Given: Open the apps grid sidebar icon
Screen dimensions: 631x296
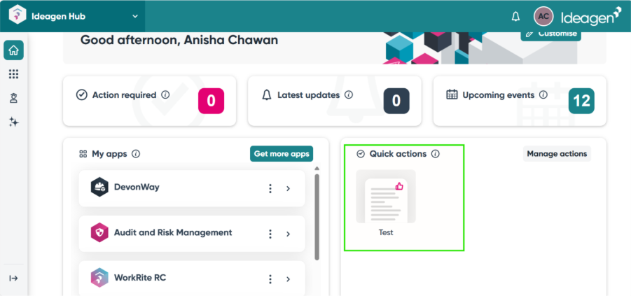Looking at the screenshot, I should 13,74.
